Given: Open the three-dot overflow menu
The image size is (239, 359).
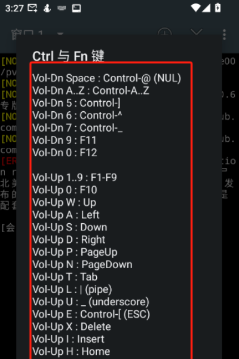Looking at the screenshot, I should [225, 35].
